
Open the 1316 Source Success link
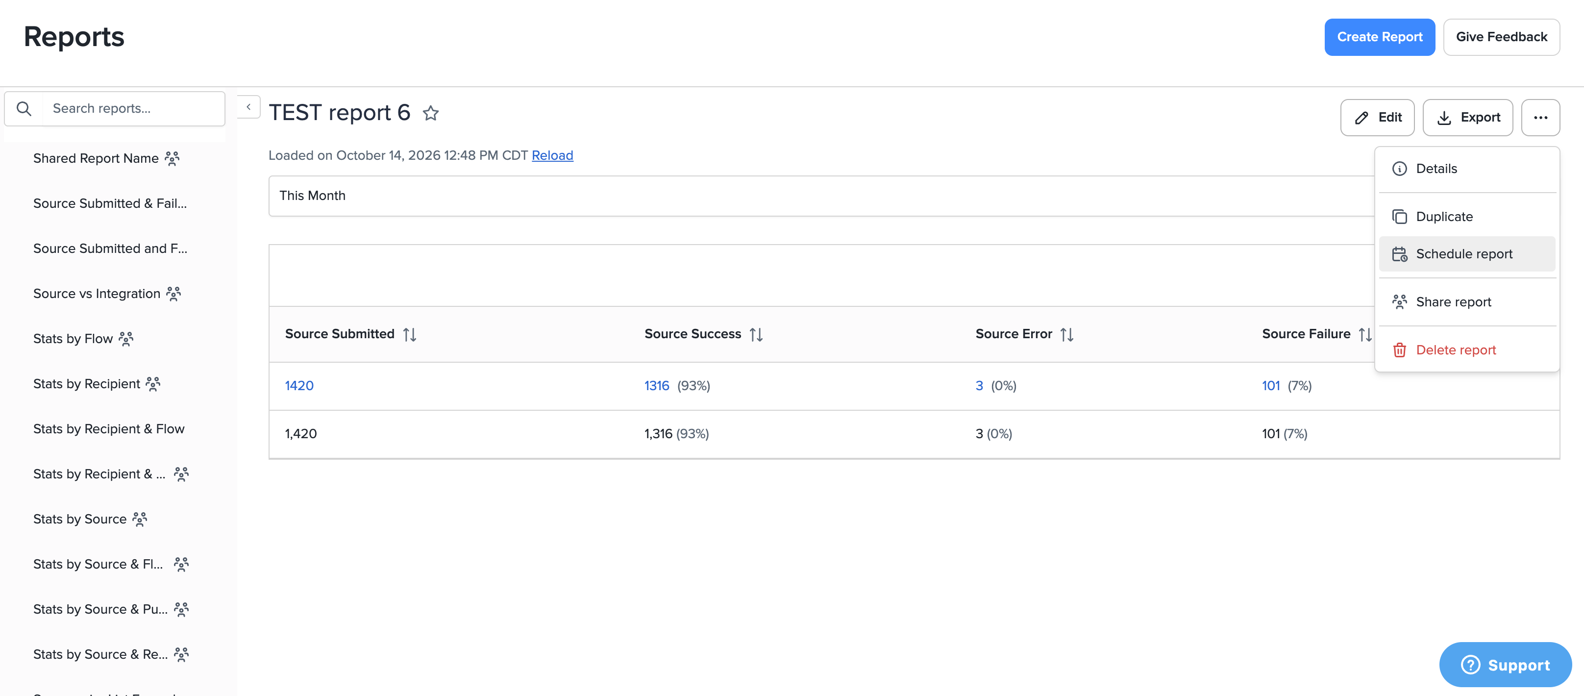(x=656, y=386)
